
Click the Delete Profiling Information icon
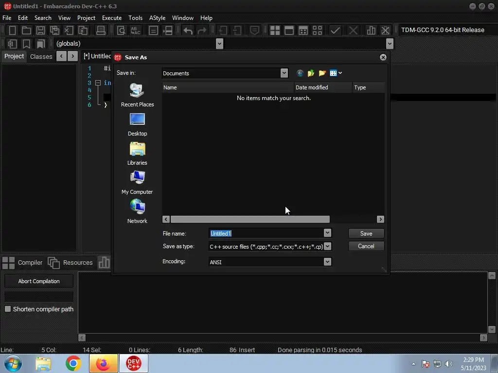[x=385, y=31]
